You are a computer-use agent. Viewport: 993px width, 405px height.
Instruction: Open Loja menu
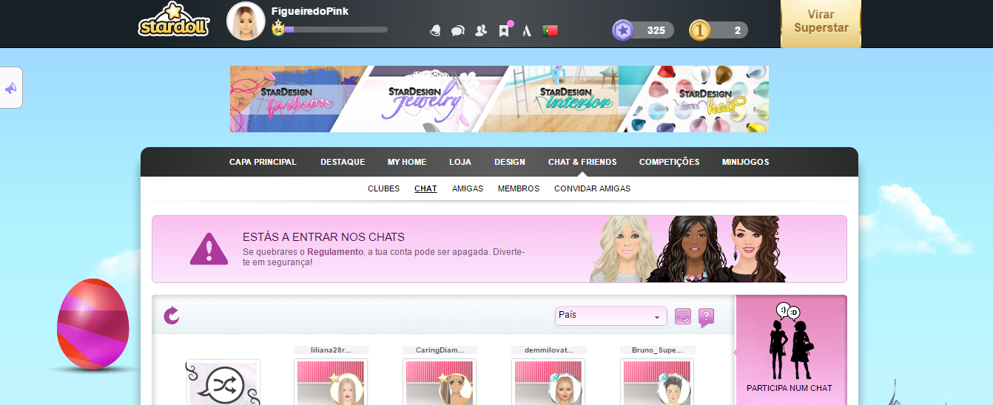click(x=460, y=162)
